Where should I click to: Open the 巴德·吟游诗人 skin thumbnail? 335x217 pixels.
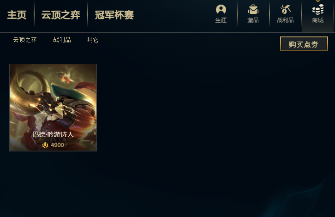53,108
